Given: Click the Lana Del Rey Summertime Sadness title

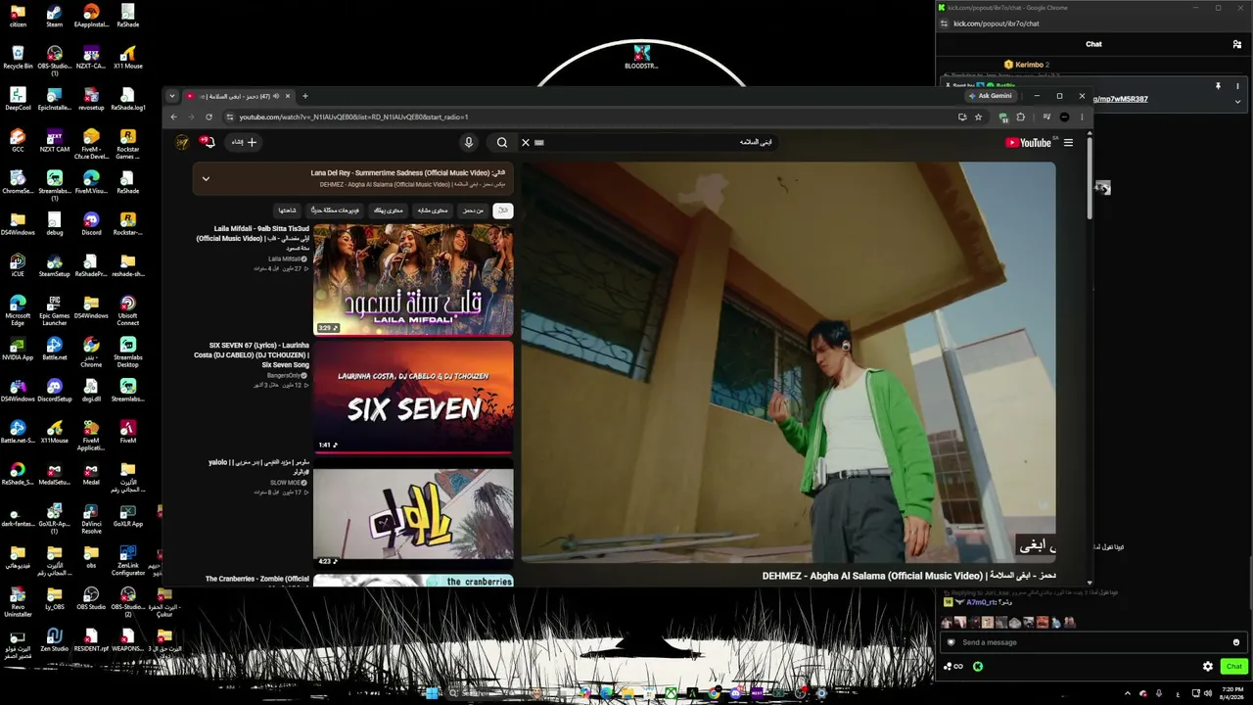Looking at the screenshot, I should [x=400, y=173].
